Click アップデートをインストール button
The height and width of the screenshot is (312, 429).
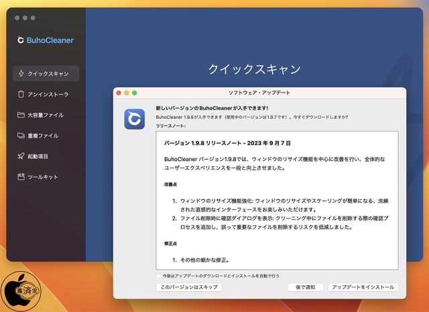pos(363,287)
